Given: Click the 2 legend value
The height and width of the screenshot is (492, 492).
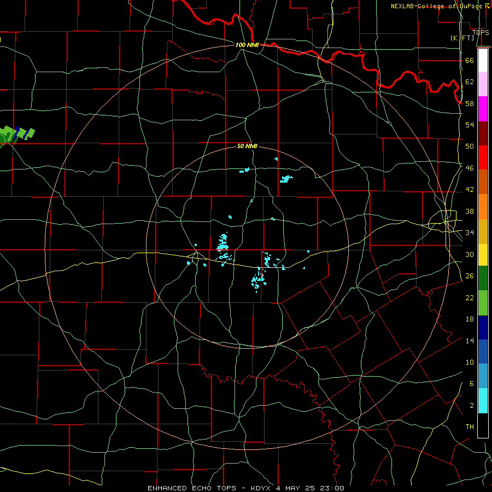Looking at the screenshot, I should coord(472,406).
